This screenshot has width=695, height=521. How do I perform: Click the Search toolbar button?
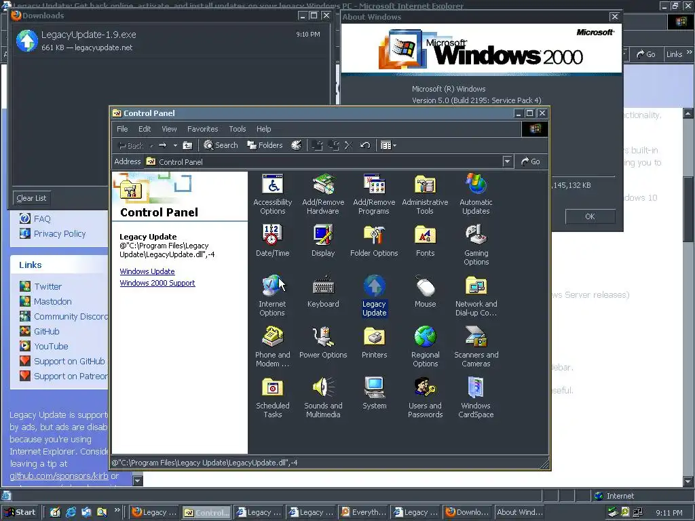[x=221, y=145]
